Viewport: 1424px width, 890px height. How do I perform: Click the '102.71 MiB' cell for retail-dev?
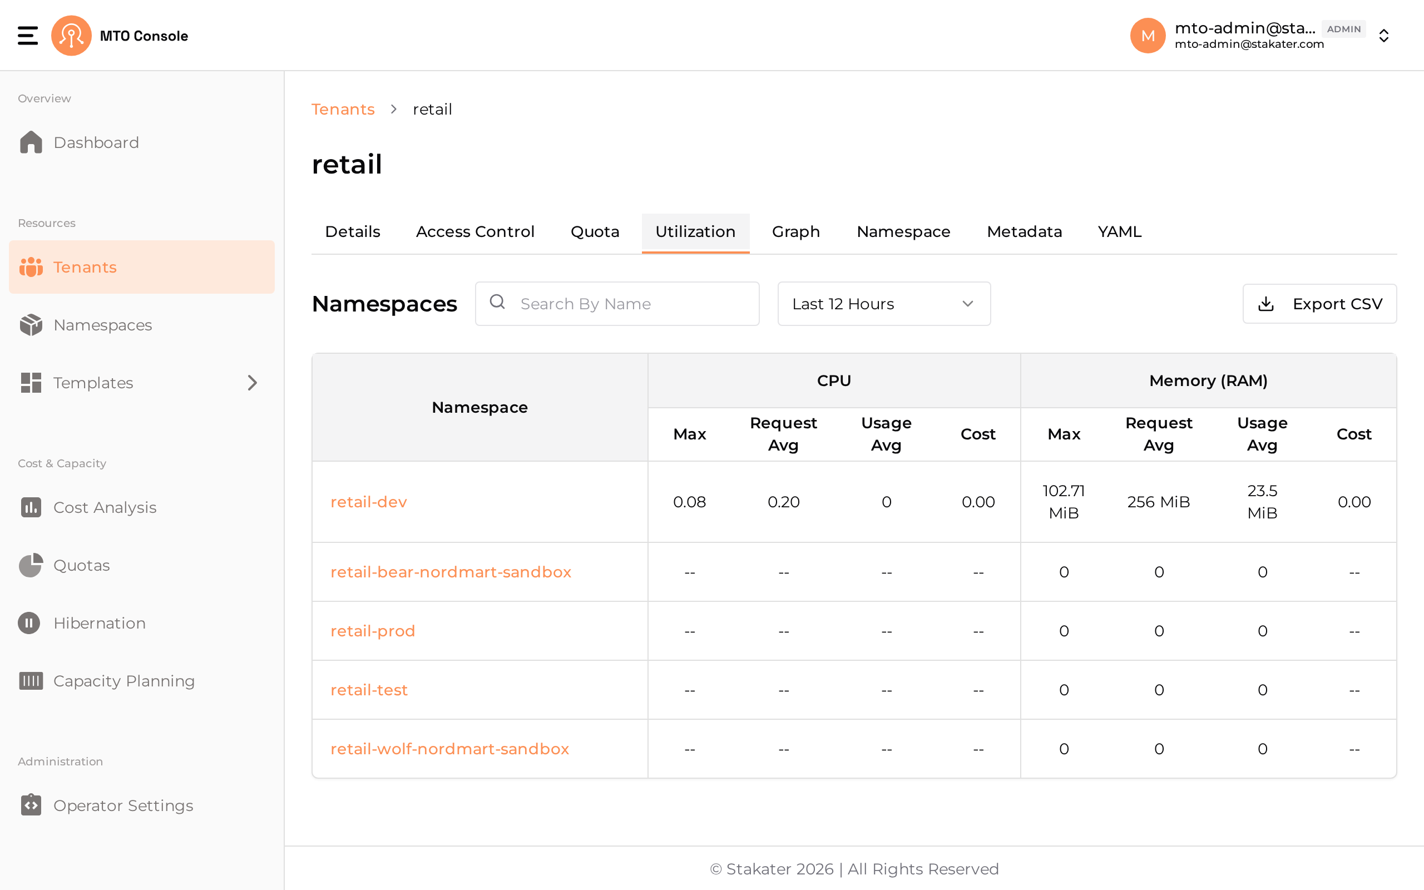tap(1064, 502)
